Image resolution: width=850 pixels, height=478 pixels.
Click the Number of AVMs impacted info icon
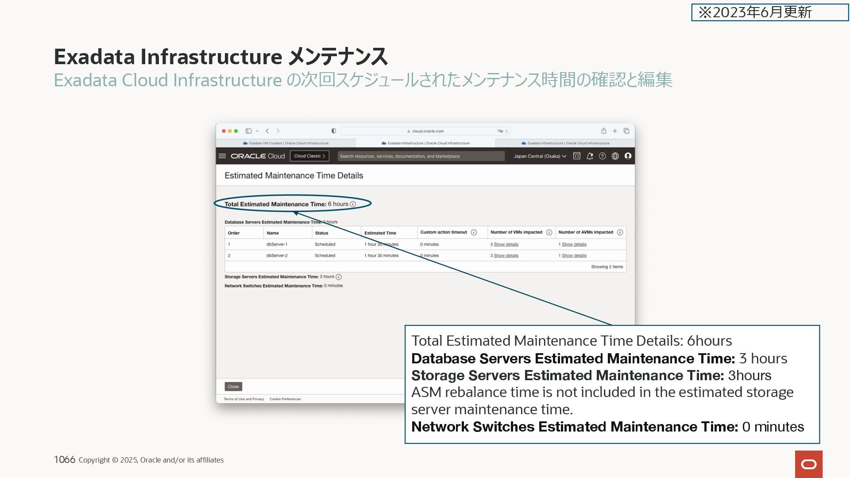click(620, 233)
